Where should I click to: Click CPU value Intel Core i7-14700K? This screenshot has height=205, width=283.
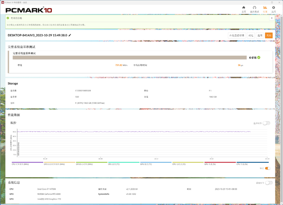pyautogui.click(x=46, y=189)
